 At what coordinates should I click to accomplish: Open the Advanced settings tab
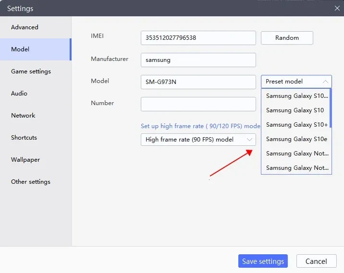[36, 27]
